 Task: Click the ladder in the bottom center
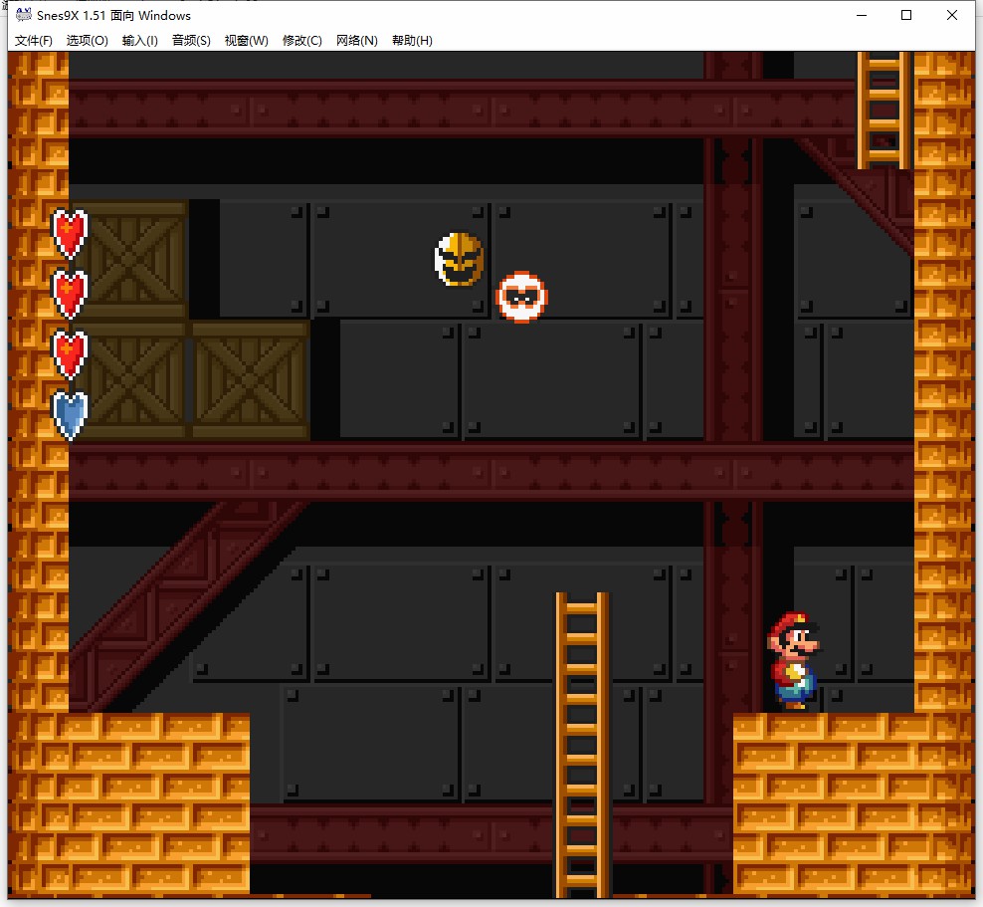click(582, 745)
